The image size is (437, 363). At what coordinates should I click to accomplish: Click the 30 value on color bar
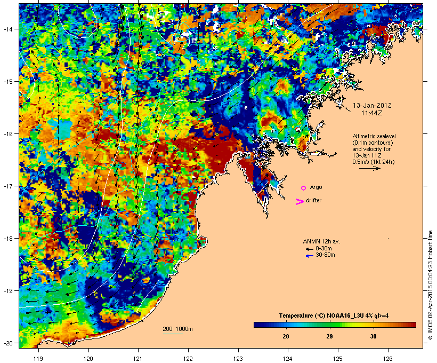click(x=373, y=336)
